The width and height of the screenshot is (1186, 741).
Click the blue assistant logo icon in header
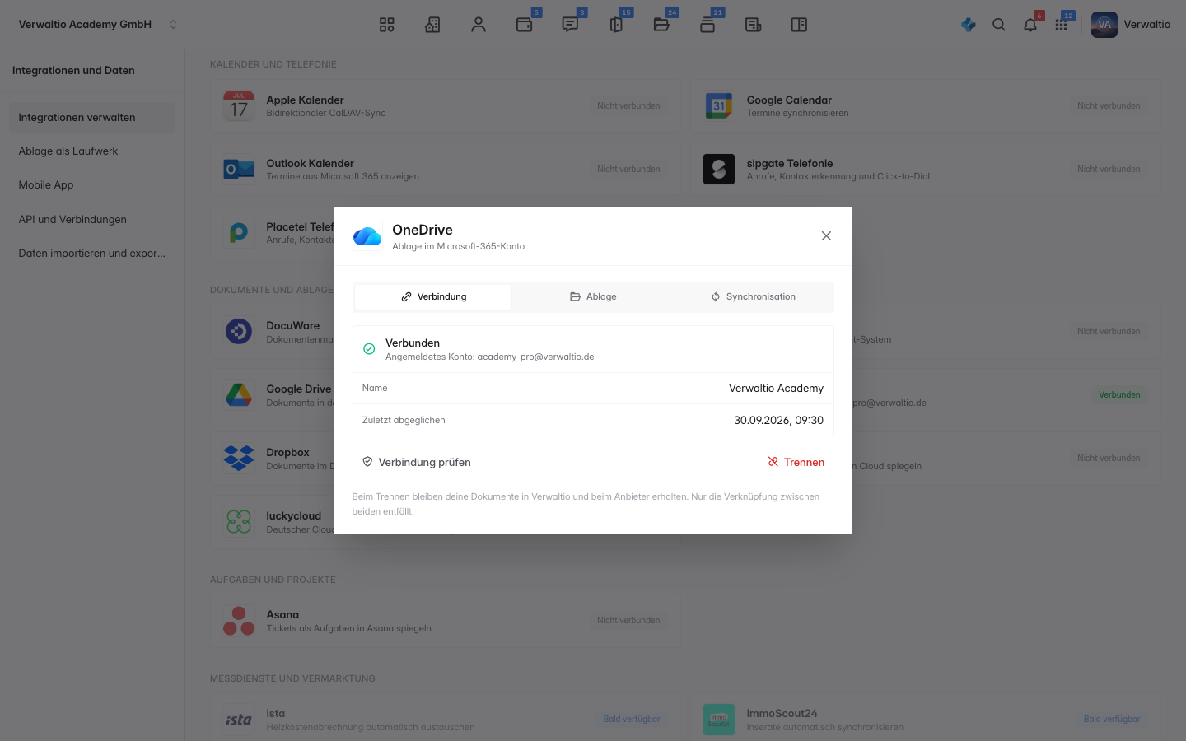click(x=969, y=25)
